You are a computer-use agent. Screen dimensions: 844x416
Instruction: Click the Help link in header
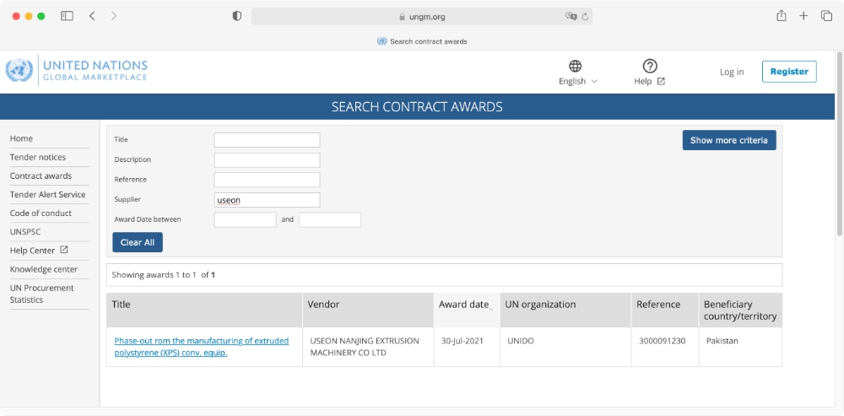coord(649,81)
